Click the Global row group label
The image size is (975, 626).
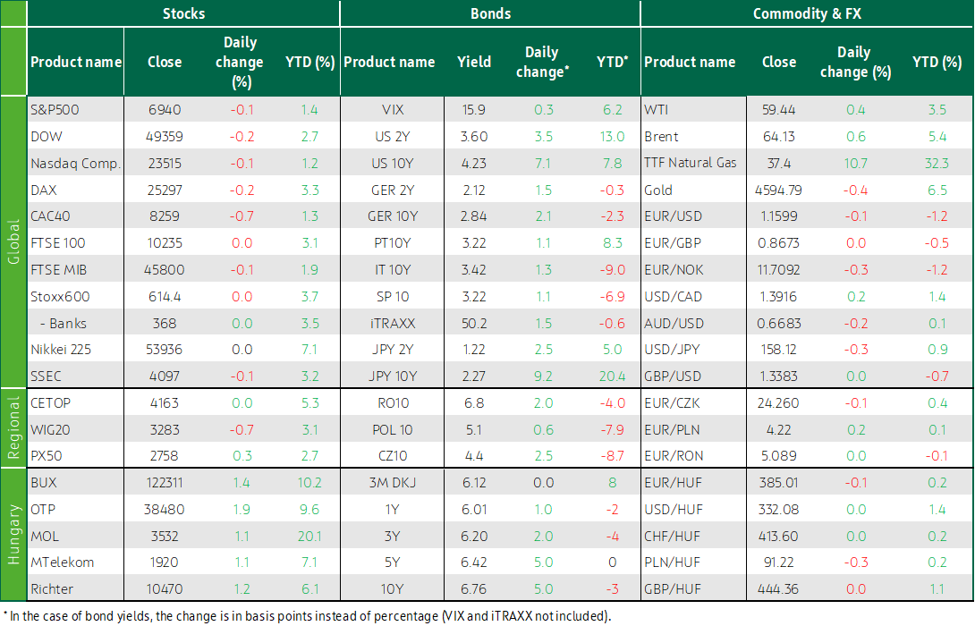13,241
